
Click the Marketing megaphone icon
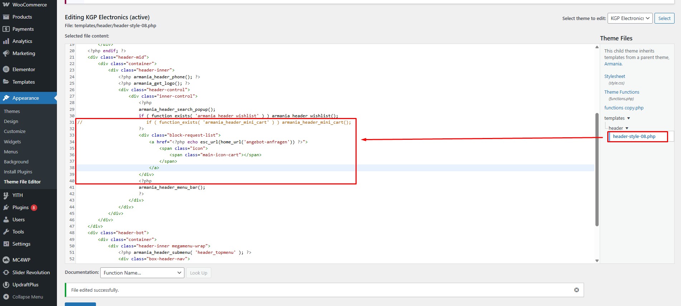[x=6, y=53]
